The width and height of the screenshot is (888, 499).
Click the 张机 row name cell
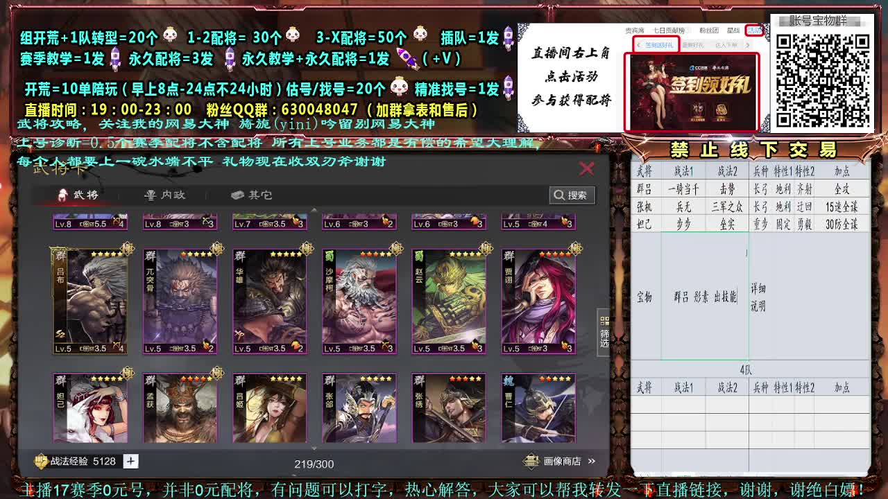645,207
